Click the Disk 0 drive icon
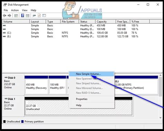 (x=6, y=78)
